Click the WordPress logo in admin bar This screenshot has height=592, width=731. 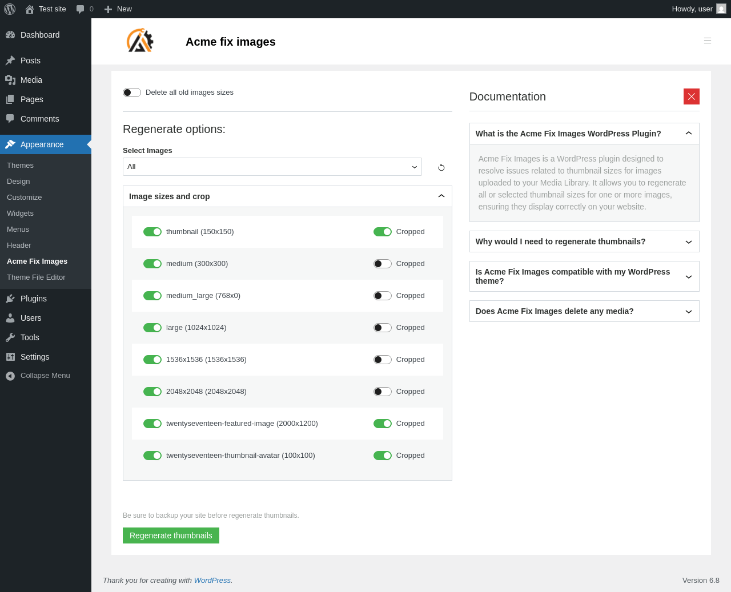pos(10,9)
